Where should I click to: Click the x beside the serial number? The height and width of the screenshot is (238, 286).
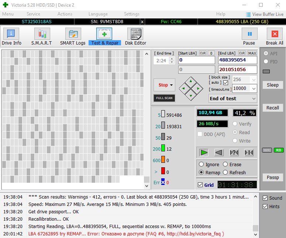point(142,22)
